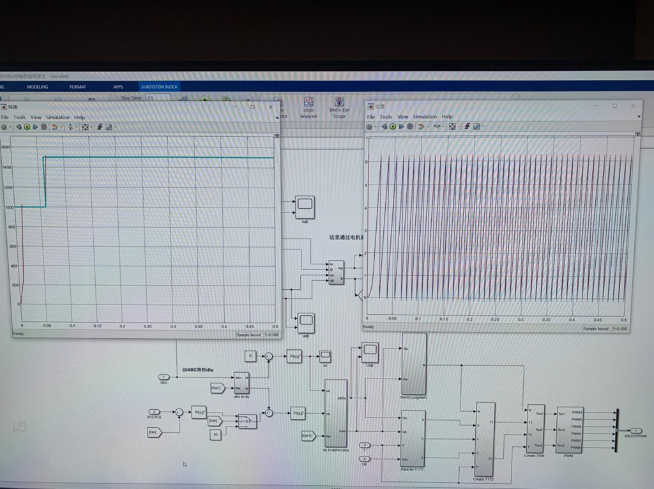Expand scale axes dropdown in right scope
654x489 pixels.
click(x=459, y=127)
